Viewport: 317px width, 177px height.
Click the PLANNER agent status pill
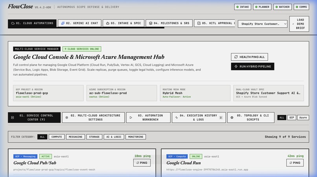coord(262,7)
